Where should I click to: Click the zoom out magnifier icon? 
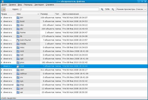[102, 9]
